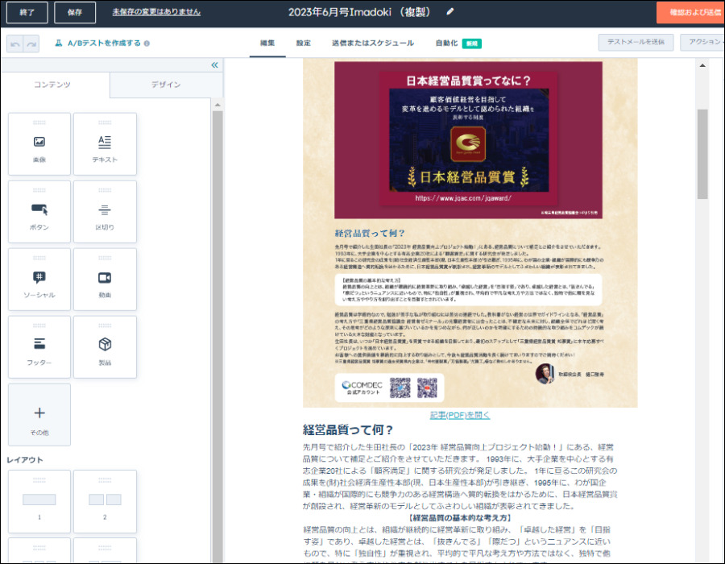Open その他 more modules tile
Viewport: 725px width, 564px height.
[x=39, y=414]
